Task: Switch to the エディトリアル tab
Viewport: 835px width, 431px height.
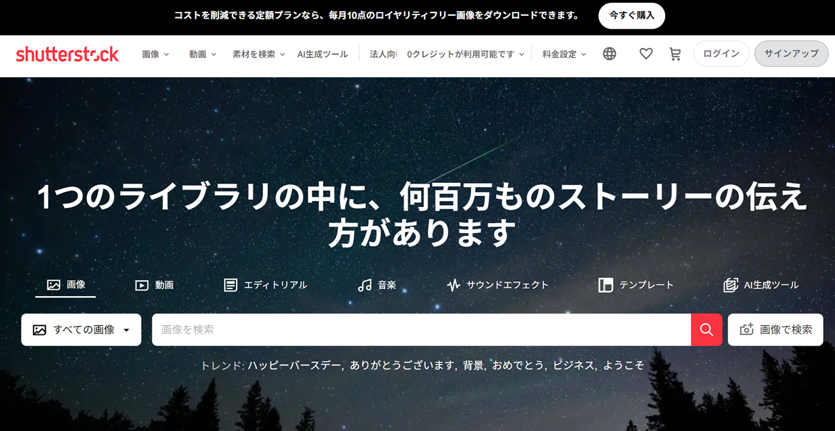Action: [x=266, y=285]
